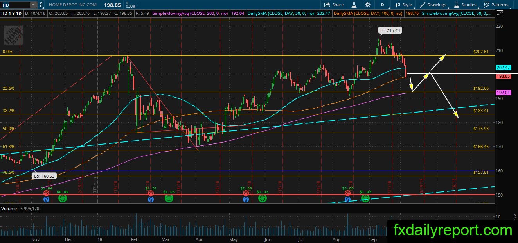
Task: Click the chart-mode icon below Patterns
Action: [x=500, y=13]
